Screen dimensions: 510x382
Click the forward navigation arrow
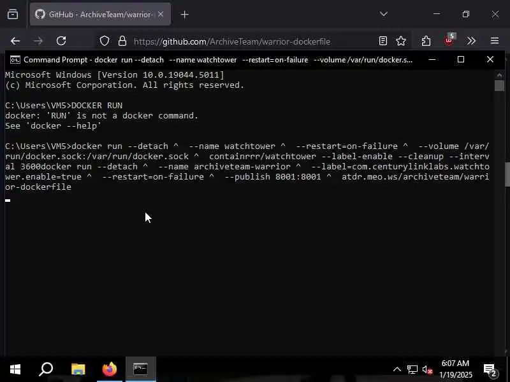38,41
